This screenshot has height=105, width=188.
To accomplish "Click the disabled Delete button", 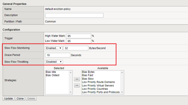I will [x=31, y=98].
